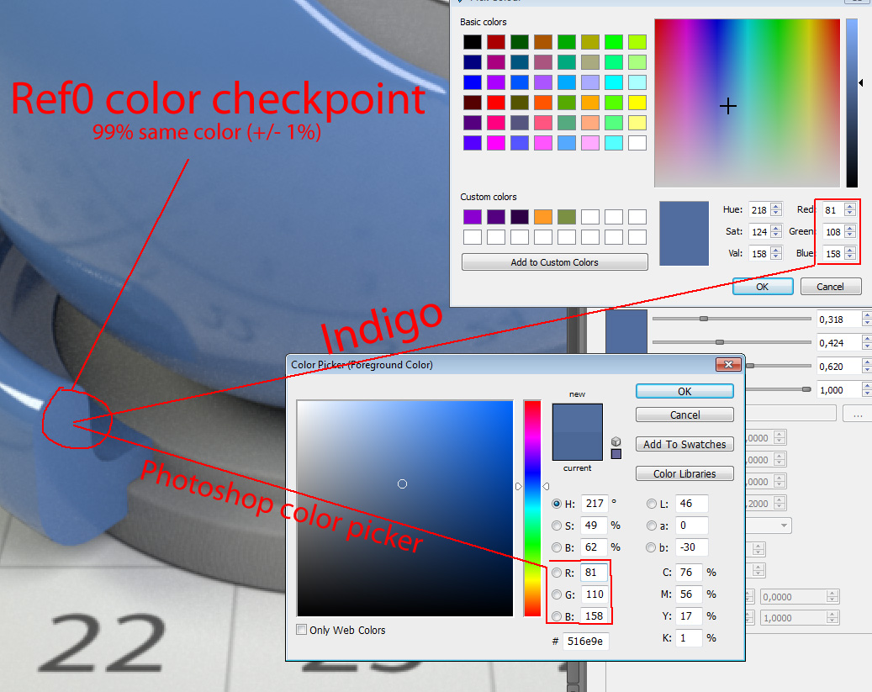Select the H hue radio button
Image resolution: width=872 pixels, height=692 pixels.
click(x=556, y=504)
